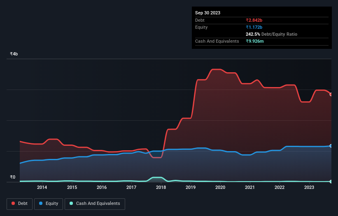Viewport: 338px width, 216px height.
Task: Click the 242.5% Debt/Equity Ratio text
Action: click(271, 34)
